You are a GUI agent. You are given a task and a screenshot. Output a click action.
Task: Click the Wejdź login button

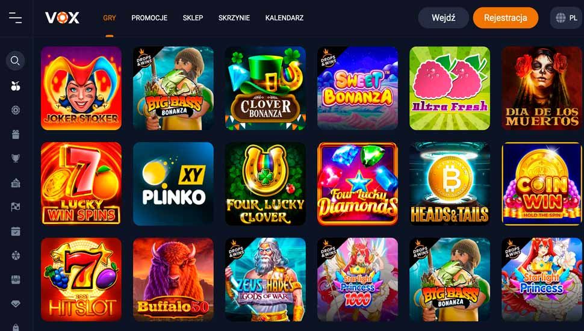(x=443, y=17)
